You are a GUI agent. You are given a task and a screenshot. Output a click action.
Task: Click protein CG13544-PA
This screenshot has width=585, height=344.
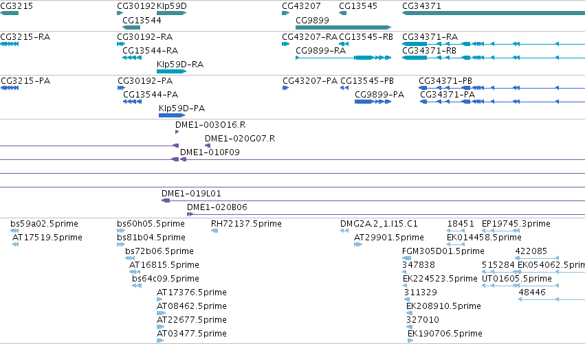tap(151, 95)
